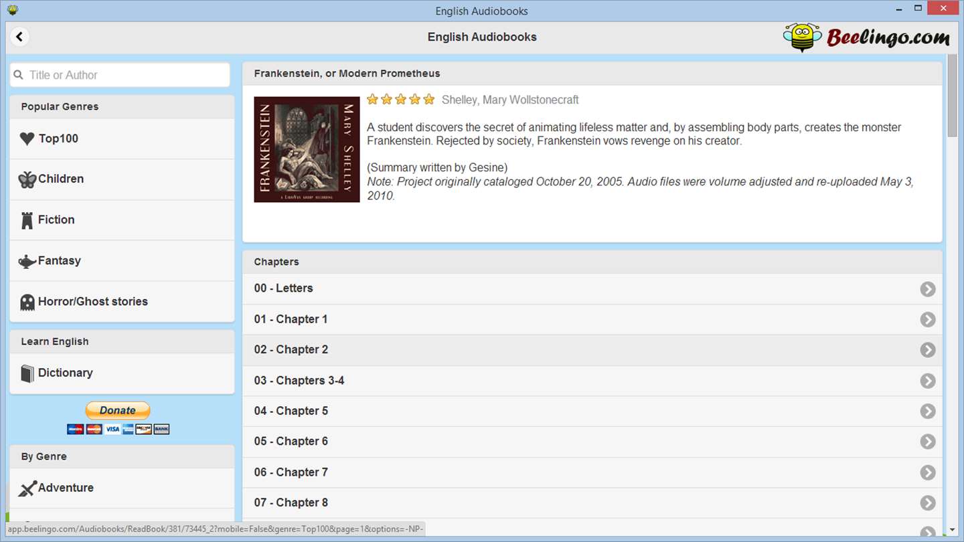Click the butterfly icon beside Children
This screenshot has height=542, width=964.
(x=27, y=179)
